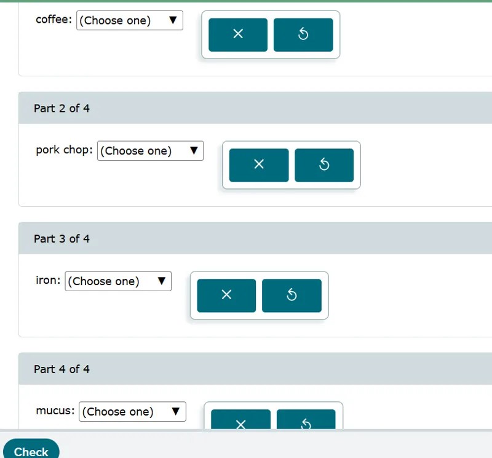Open the coffee Choose one dropdown
The width and height of the screenshot is (492, 458).
click(130, 20)
